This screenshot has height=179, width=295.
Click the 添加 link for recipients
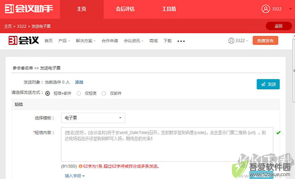pos(79,82)
